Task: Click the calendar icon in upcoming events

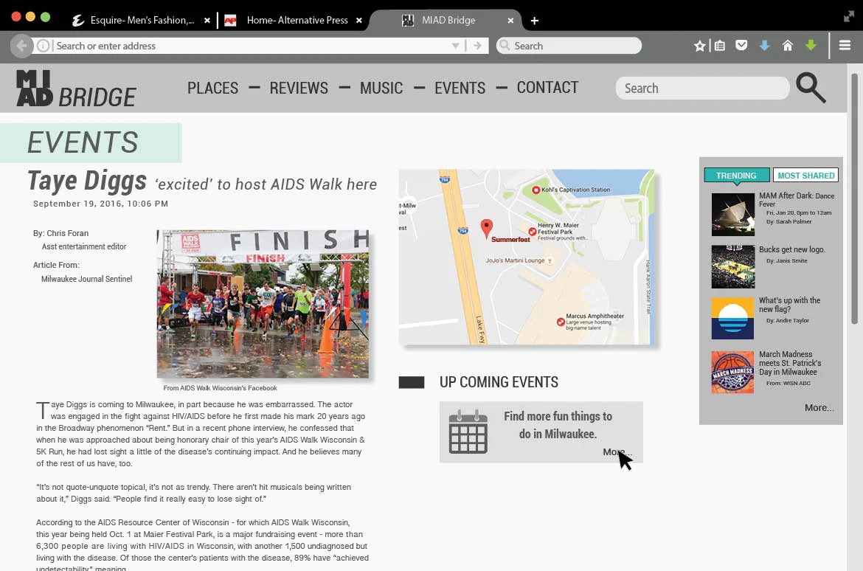Action: (468, 432)
